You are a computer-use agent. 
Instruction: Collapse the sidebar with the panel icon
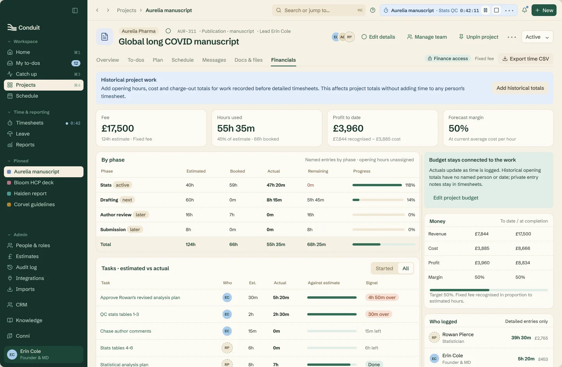point(75,11)
